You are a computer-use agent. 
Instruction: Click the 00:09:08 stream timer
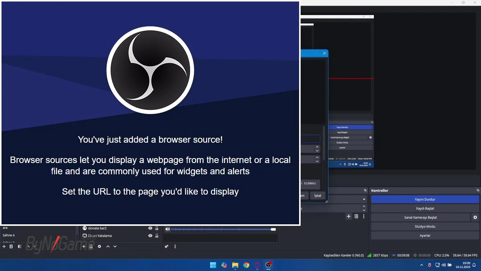click(401, 255)
